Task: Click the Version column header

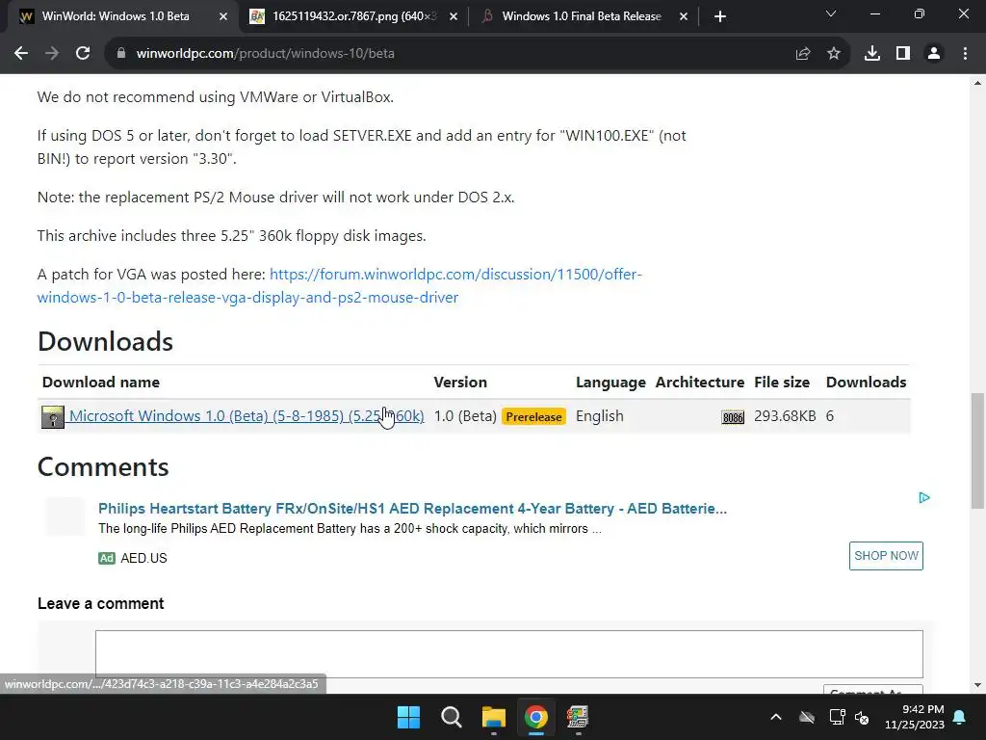Action: click(460, 382)
